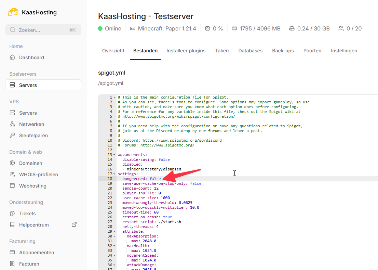Place cursor on the bungeecord false value
The height and width of the screenshot is (270, 378).
(155, 179)
